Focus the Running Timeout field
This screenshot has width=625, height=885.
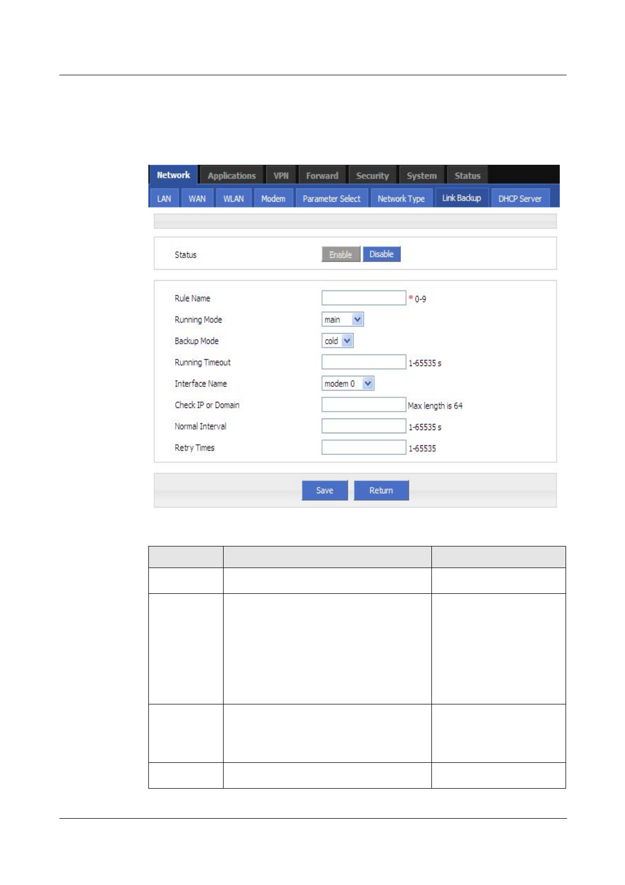tap(364, 362)
